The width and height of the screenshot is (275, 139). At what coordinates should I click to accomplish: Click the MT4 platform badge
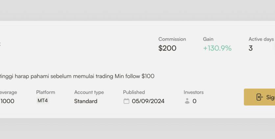(43, 101)
